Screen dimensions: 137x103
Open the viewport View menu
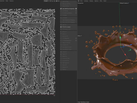click(x=81, y=1)
